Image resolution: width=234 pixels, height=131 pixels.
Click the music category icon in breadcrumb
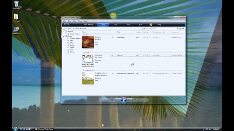[64, 28]
